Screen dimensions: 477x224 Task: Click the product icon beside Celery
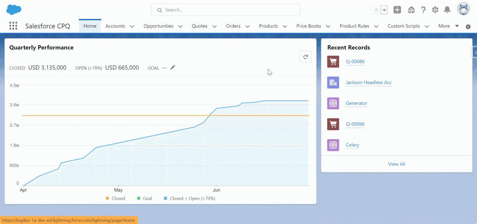pyautogui.click(x=333, y=145)
